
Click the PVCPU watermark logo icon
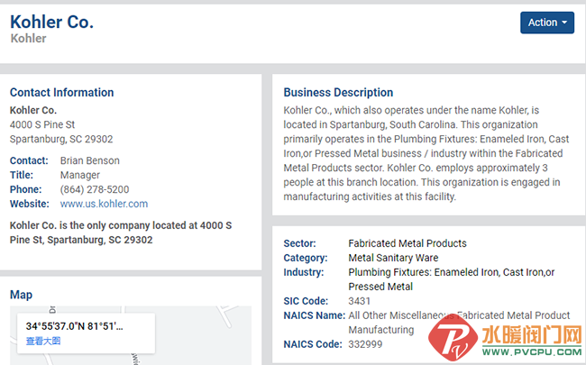[x=453, y=339]
